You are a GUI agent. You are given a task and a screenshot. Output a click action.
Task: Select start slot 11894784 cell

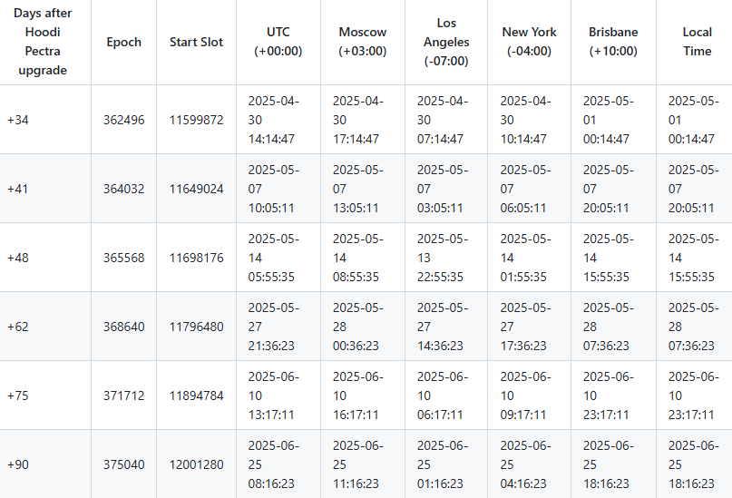coord(196,395)
